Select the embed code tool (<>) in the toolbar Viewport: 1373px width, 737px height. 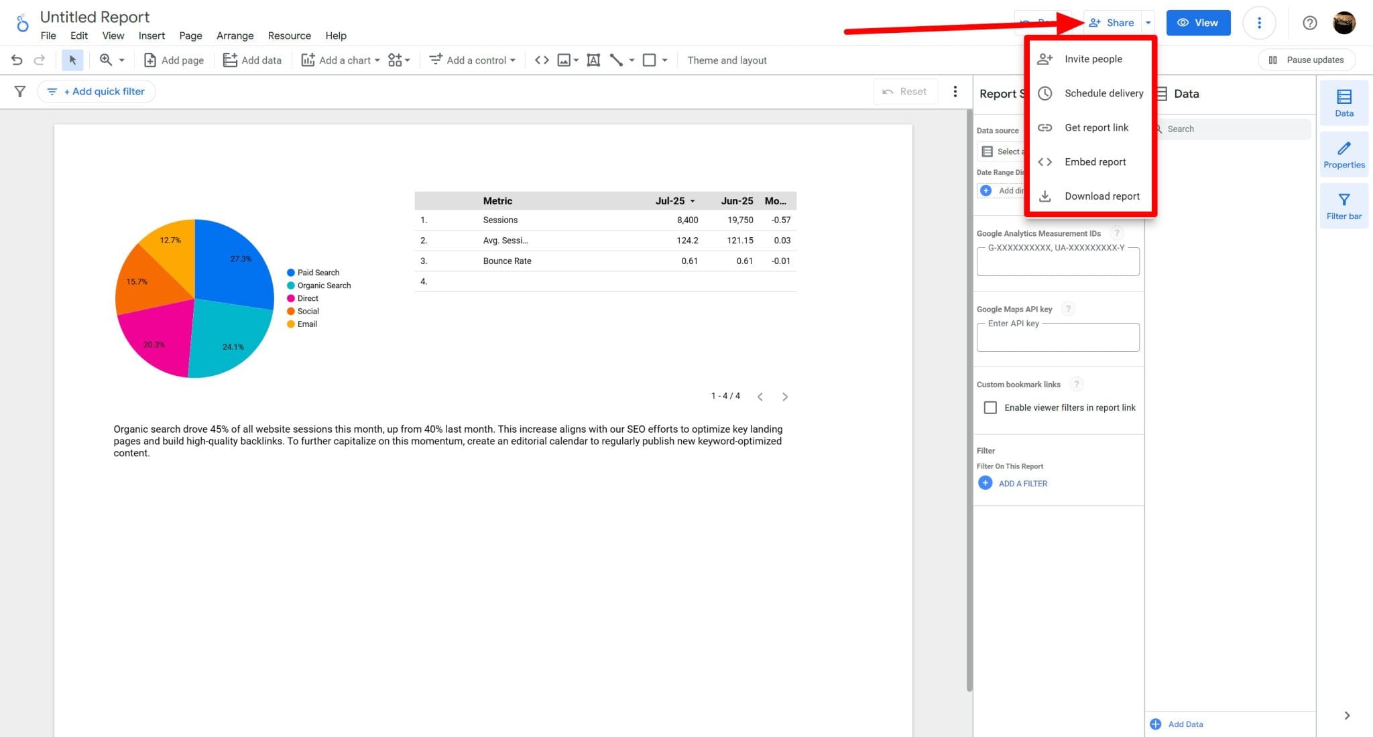pos(542,60)
